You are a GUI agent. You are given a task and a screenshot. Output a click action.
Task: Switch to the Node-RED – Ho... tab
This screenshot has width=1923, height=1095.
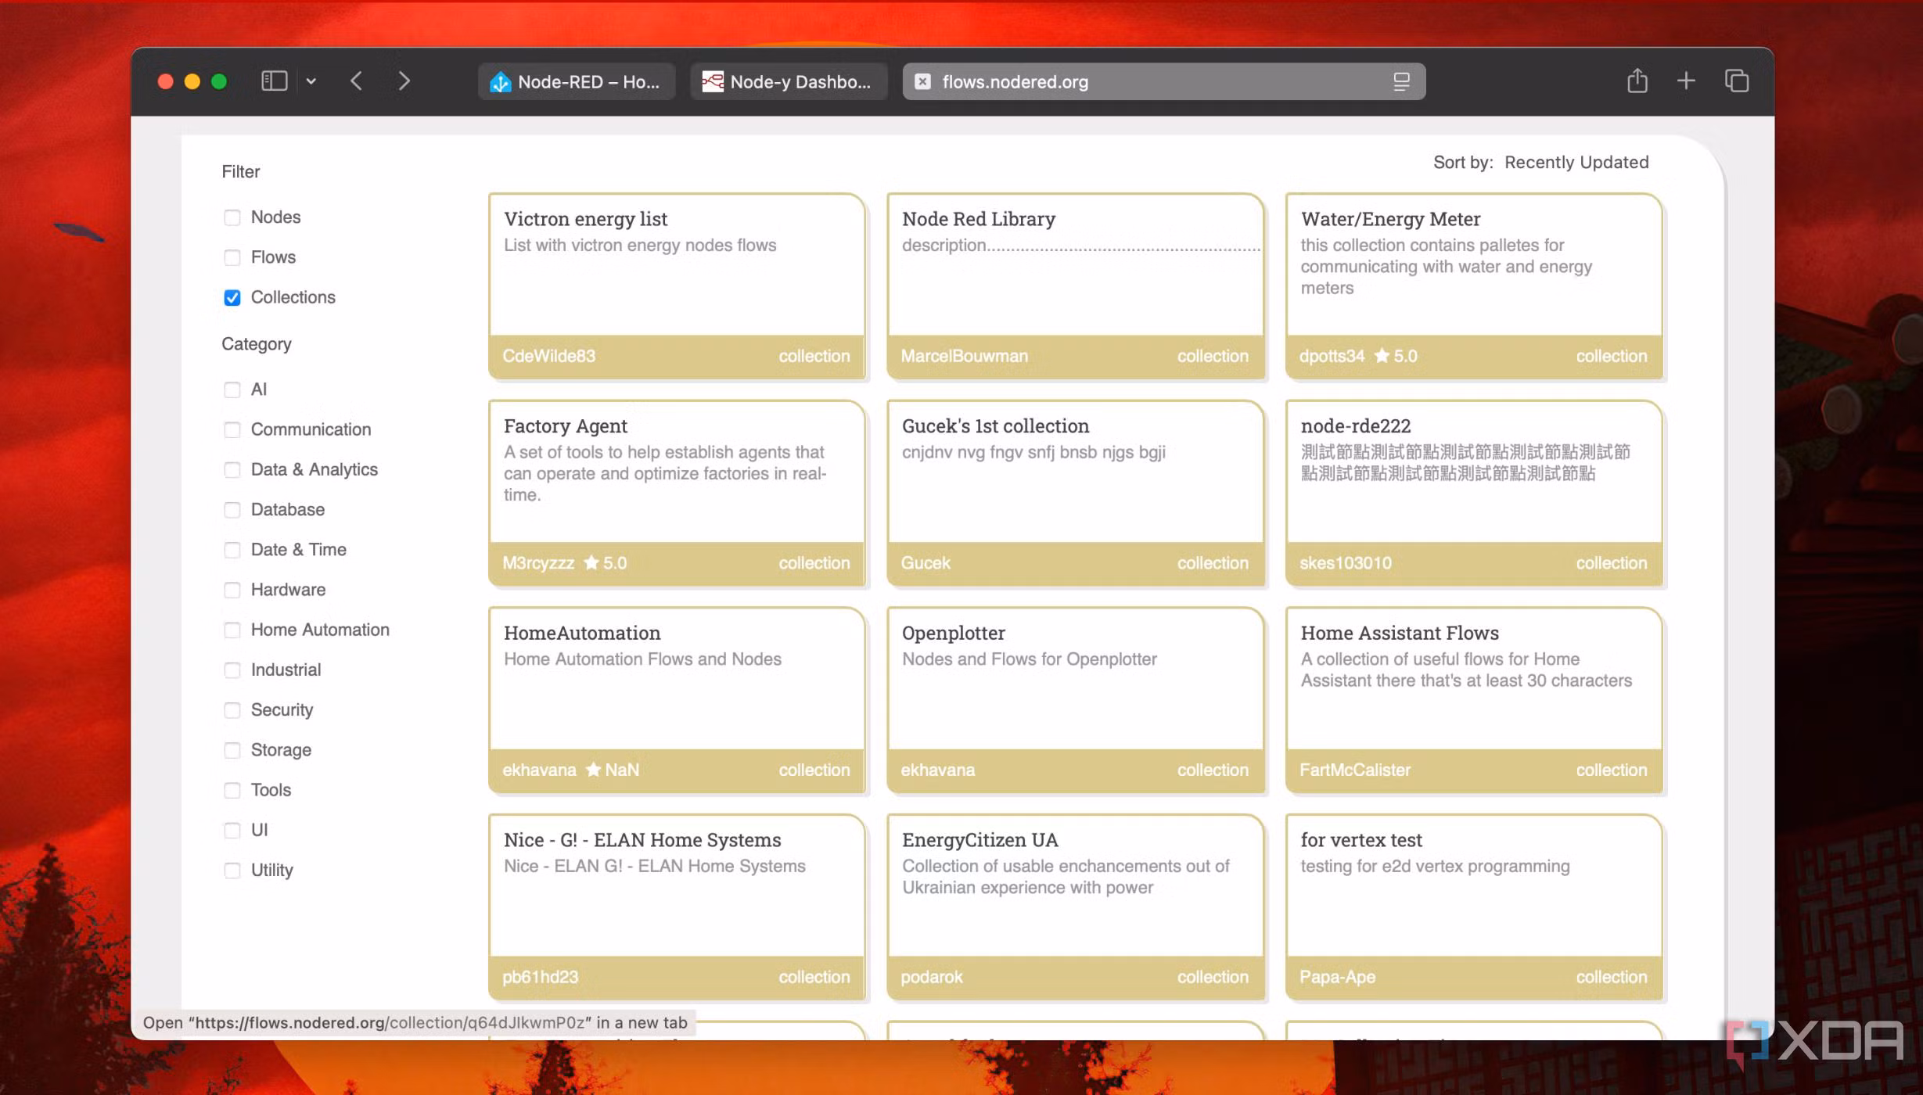click(x=577, y=81)
